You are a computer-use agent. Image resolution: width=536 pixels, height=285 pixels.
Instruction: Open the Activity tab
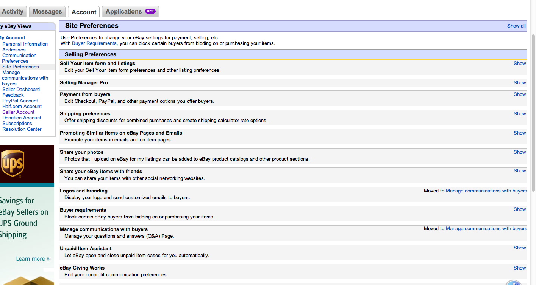point(13,11)
